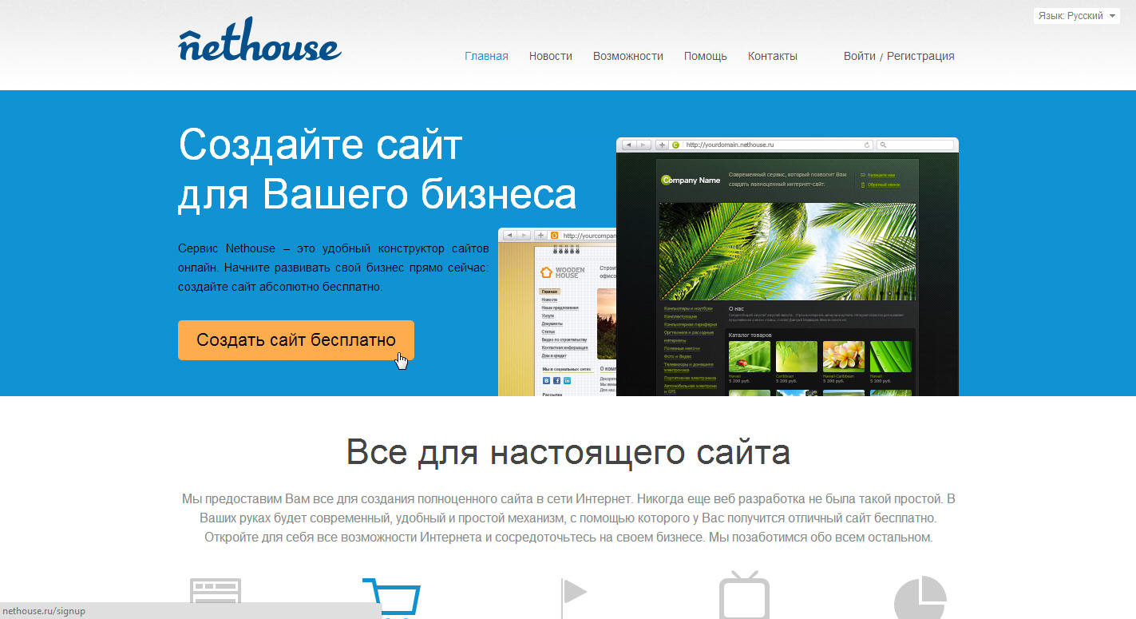Click the white flower product thumbnail in the mockup
1136x619 pixels.
pyautogui.click(x=844, y=357)
